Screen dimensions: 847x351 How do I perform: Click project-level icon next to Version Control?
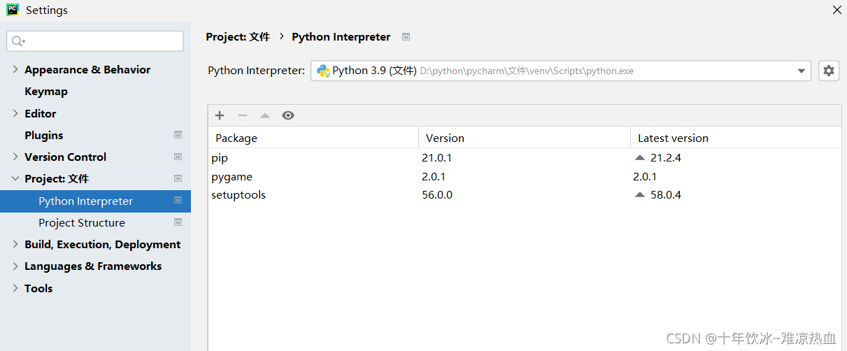pyautogui.click(x=178, y=157)
